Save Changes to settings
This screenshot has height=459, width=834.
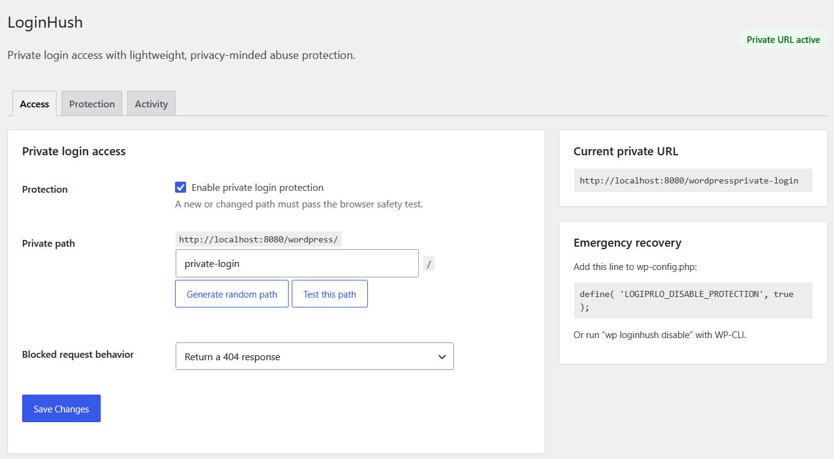(61, 409)
